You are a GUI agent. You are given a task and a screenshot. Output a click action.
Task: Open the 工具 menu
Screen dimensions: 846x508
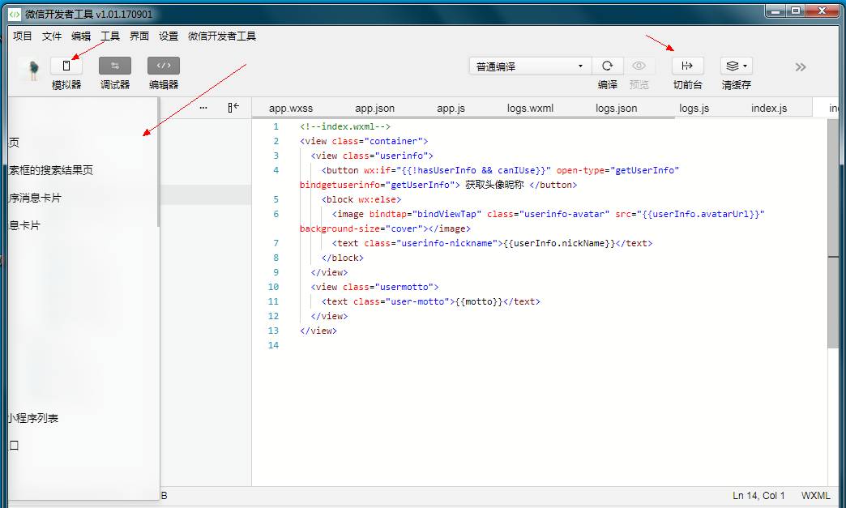(110, 36)
